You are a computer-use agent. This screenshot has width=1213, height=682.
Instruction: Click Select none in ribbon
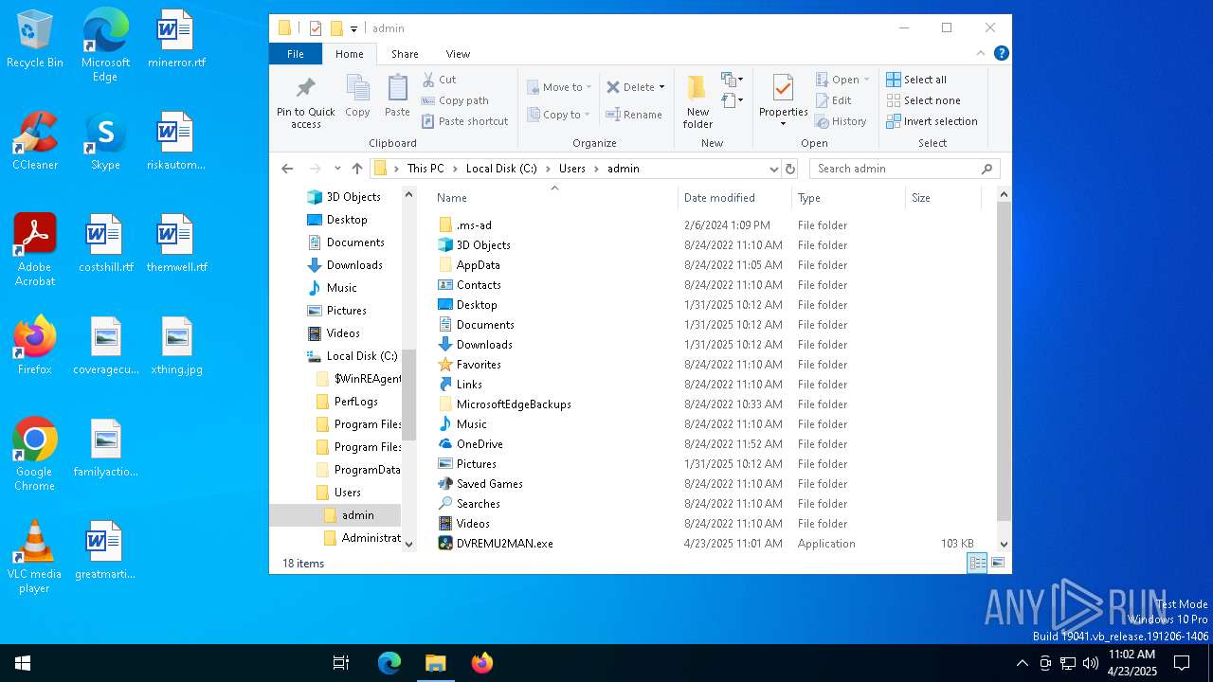coord(923,100)
